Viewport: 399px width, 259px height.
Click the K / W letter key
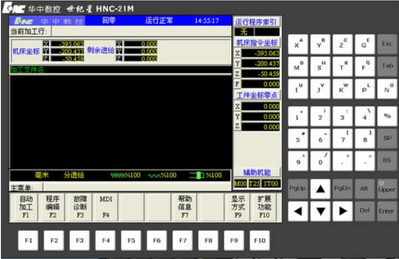pyautogui.click(x=343, y=89)
